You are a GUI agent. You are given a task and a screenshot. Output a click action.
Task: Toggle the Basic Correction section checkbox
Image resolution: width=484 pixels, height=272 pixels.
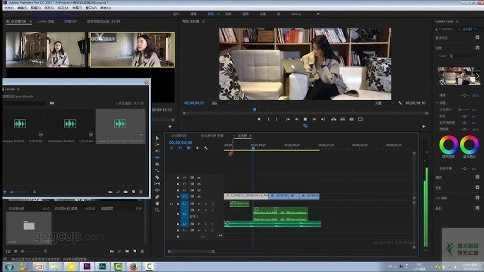pos(477,37)
